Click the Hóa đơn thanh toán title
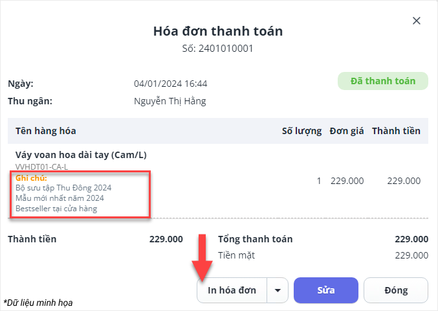This screenshot has height=311, width=438. click(218, 31)
